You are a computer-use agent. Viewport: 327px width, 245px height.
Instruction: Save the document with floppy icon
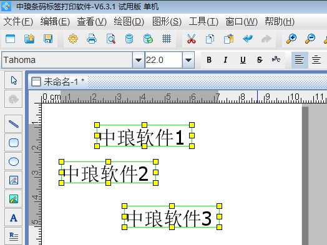pyautogui.click(x=48, y=39)
